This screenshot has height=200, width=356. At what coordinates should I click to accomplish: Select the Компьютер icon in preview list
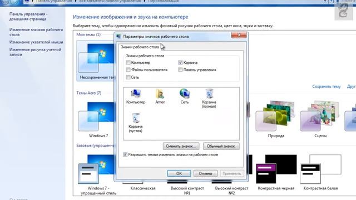(x=136, y=96)
